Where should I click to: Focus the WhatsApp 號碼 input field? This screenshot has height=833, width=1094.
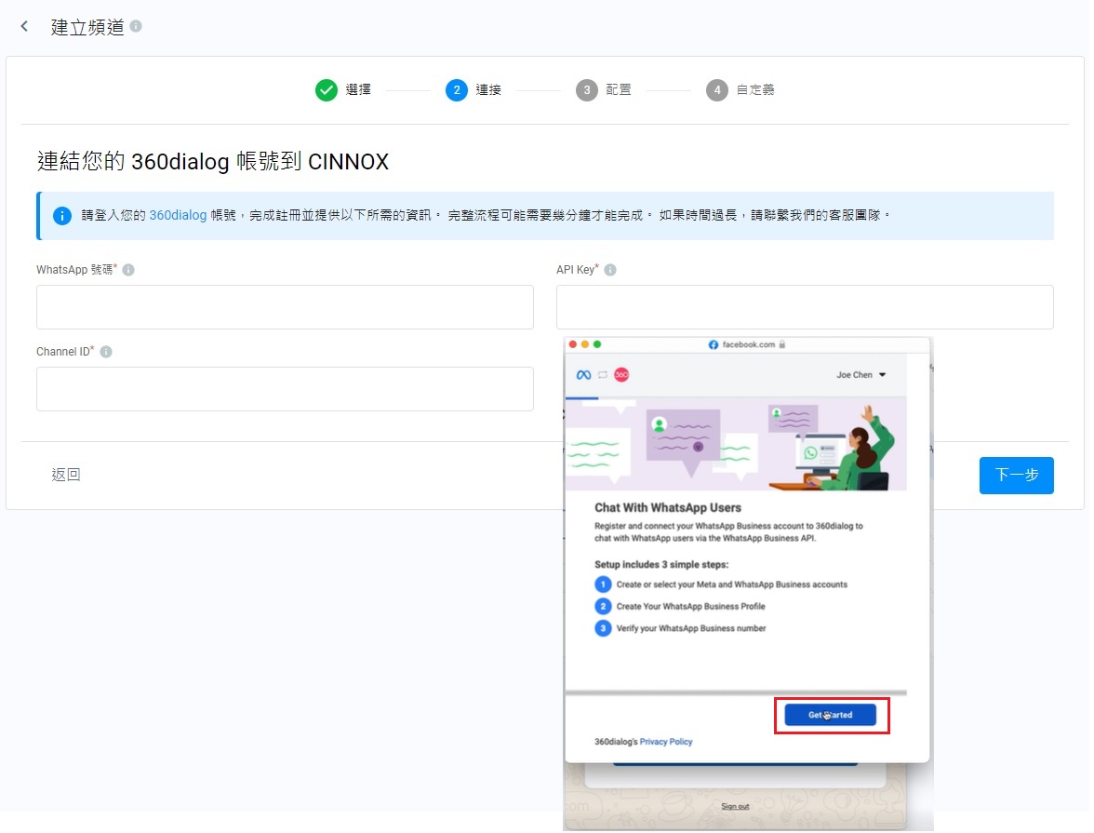(285, 307)
